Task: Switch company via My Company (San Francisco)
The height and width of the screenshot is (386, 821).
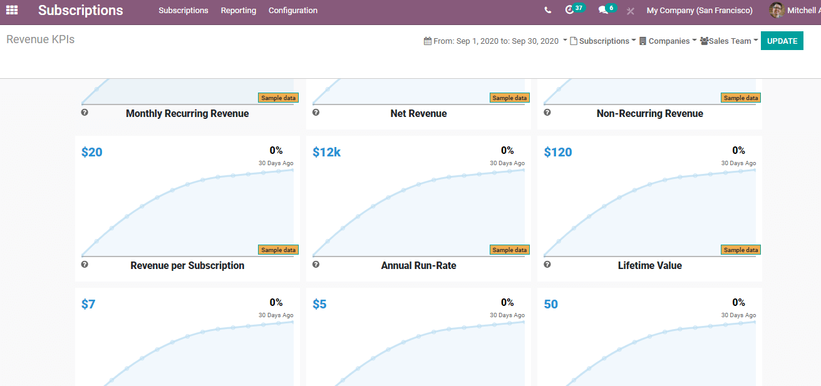Action: point(700,11)
